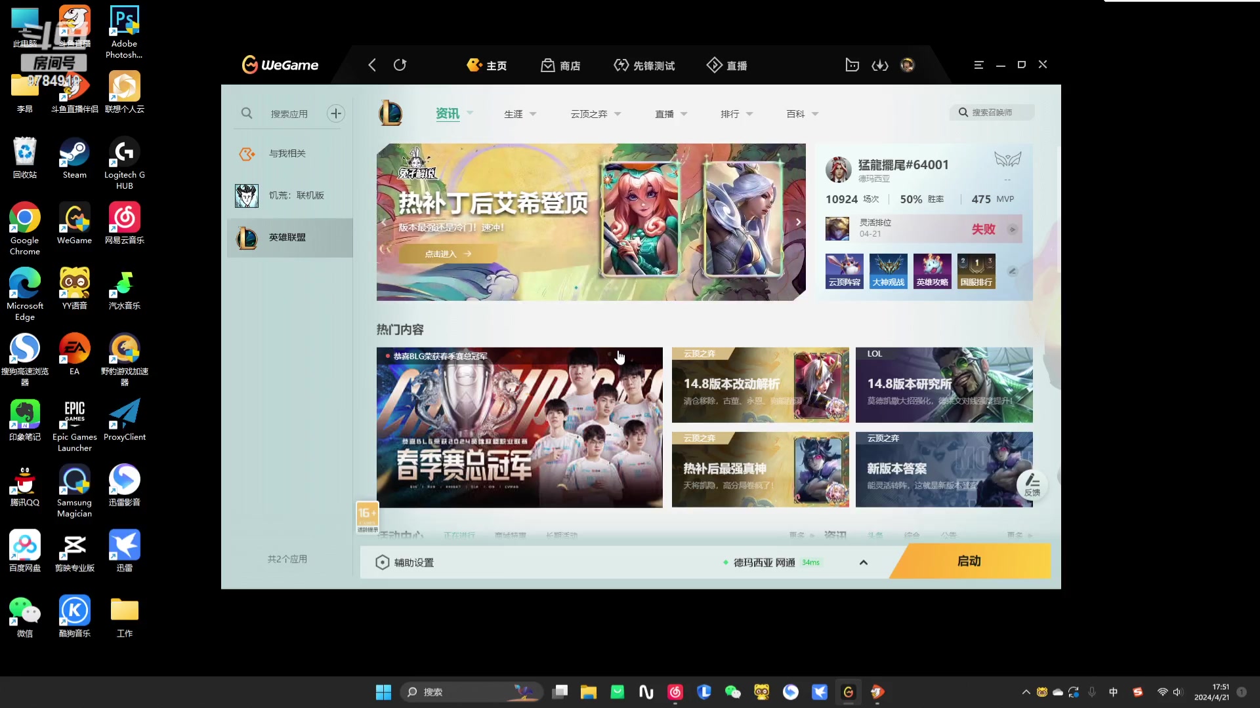Open the 新版本答案 article card

[x=944, y=469]
